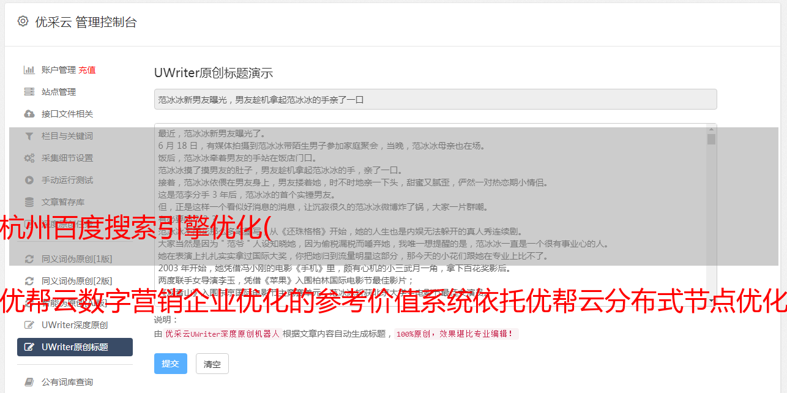787x393 pixels.
Task: Select the UWriter原创标题 sidebar item
Action: point(75,347)
